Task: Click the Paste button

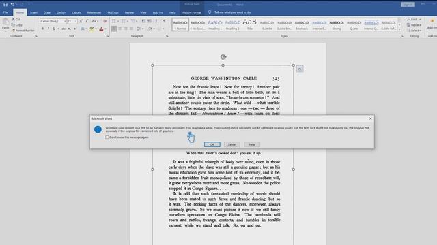Action: [x=5, y=24]
